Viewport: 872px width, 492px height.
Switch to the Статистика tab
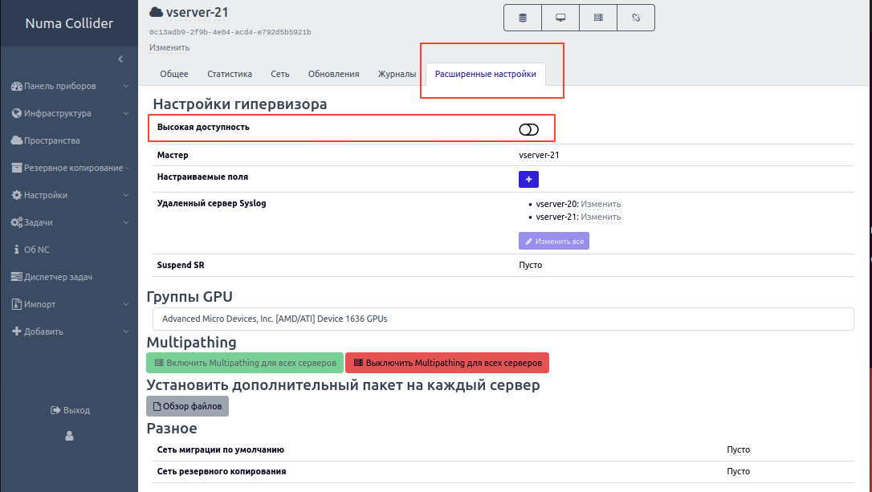(x=230, y=73)
